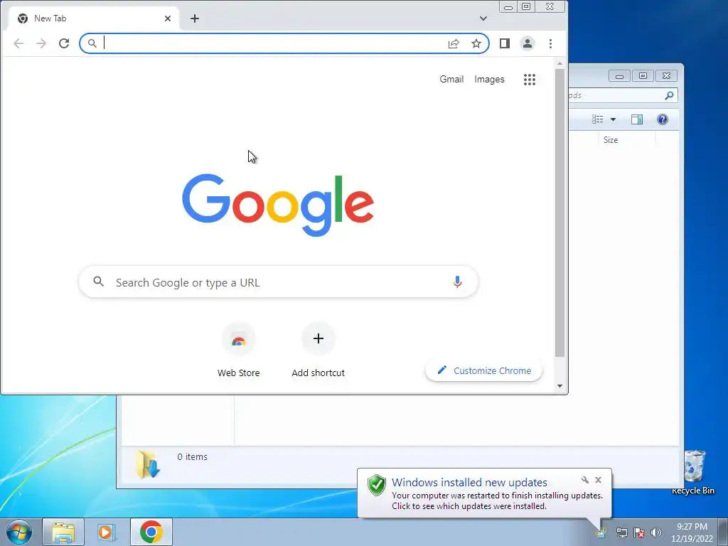Open Action Center flag icon
This screenshot has width=728, height=546.
639,532
